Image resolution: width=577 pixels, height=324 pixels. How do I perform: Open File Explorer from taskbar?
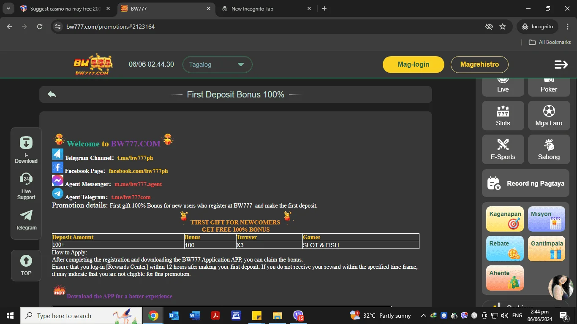277,316
